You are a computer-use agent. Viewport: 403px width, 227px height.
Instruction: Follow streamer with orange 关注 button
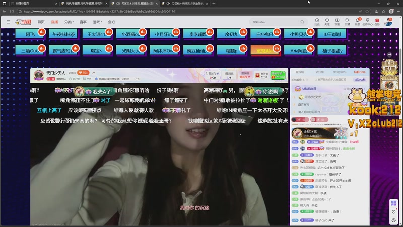83,73
